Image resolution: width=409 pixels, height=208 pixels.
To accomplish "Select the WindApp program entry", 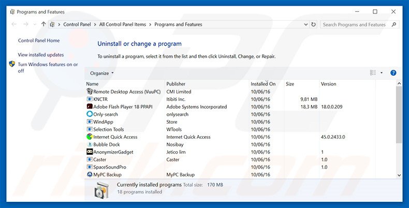I will pyautogui.click(x=103, y=122).
